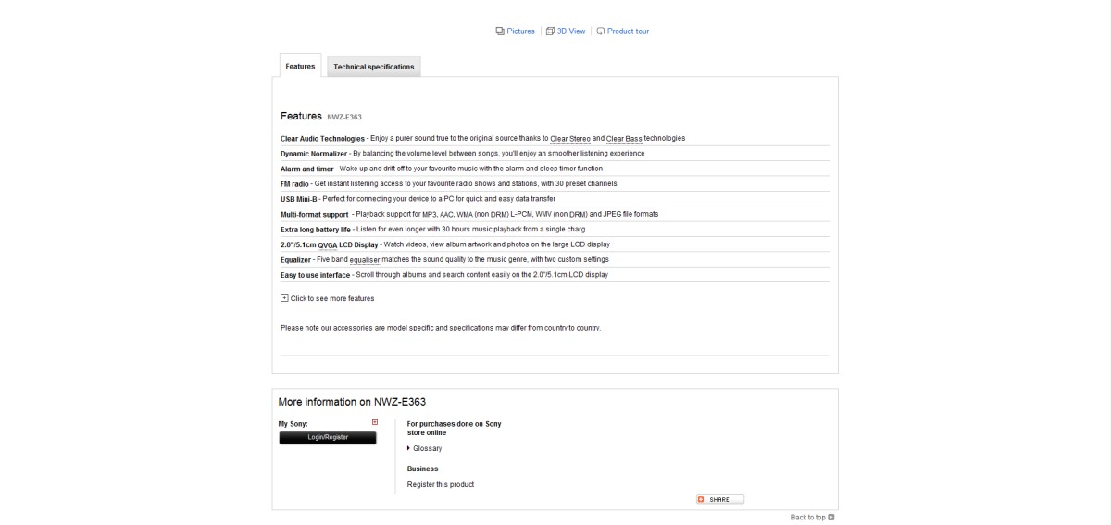Image resolution: width=1111 pixels, height=525 pixels.
Task: Click the AAC glossary term
Action: tap(448, 214)
